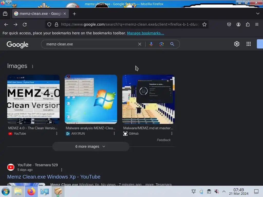This screenshot has width=263, height=197.
Task: Click the show desktop button in taskbar
Action: click(256, 191)
